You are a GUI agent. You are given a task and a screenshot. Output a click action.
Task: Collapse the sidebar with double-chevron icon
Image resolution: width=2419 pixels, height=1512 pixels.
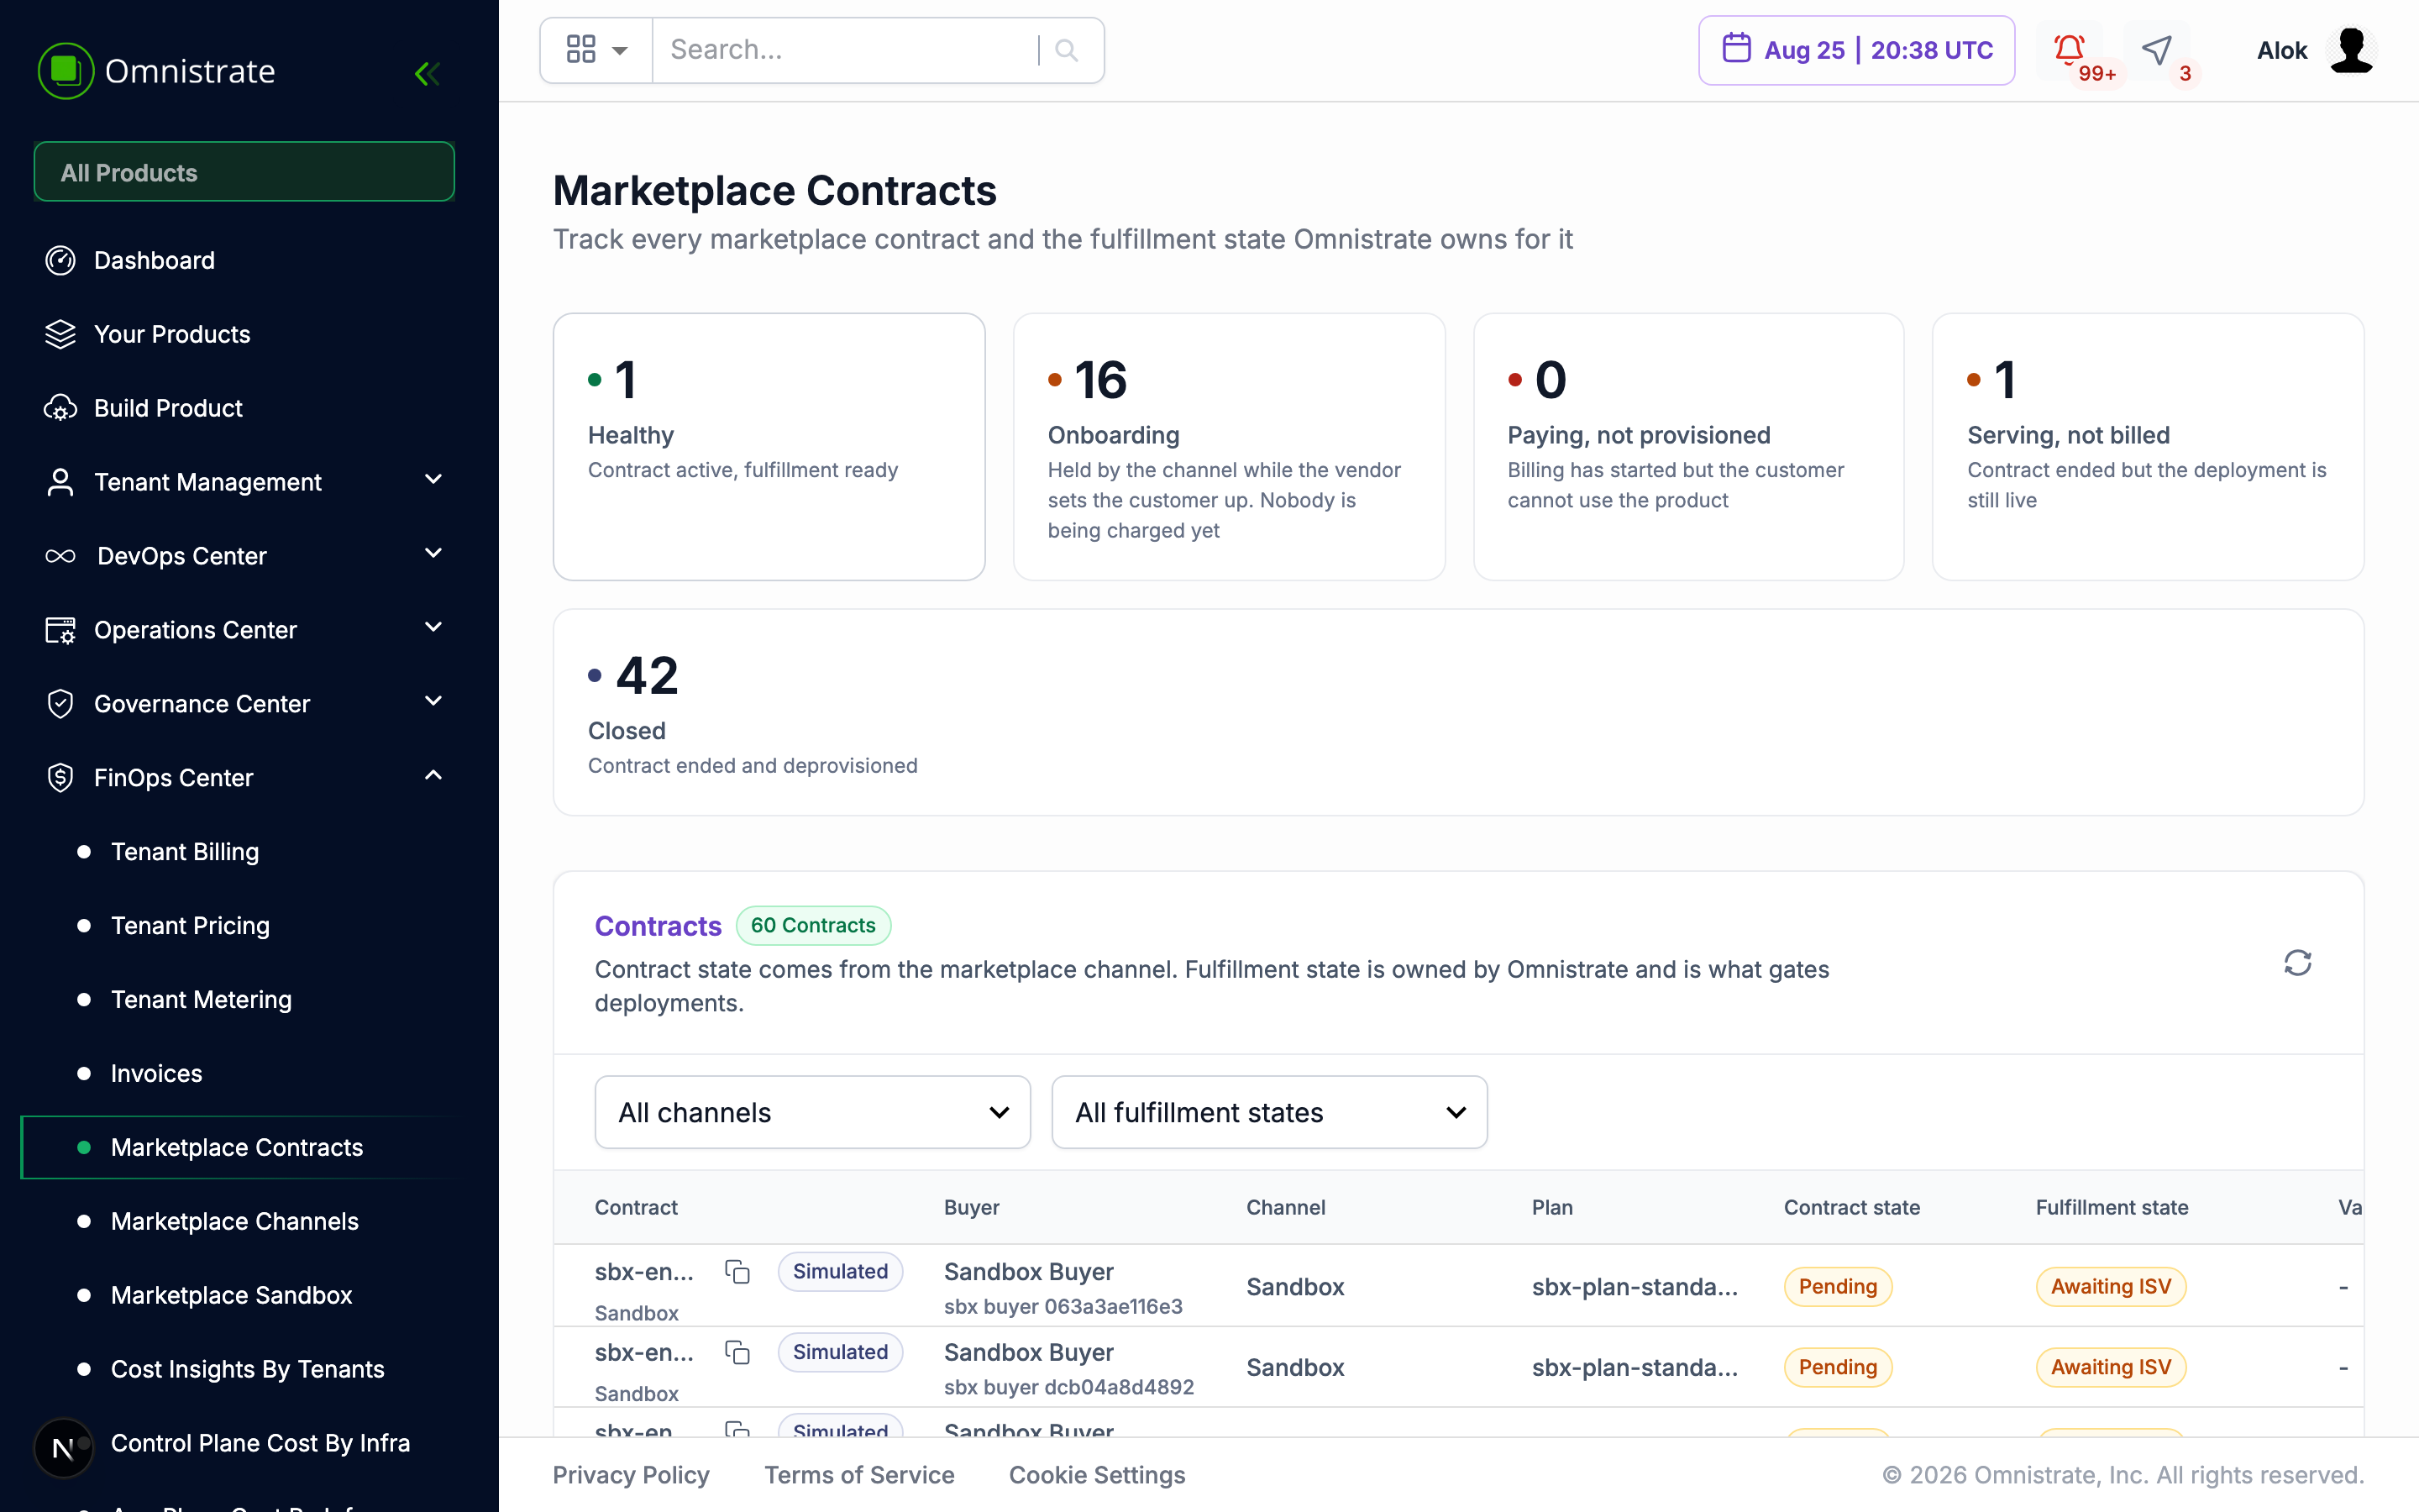pyautogui.click(x=428, y=73)
